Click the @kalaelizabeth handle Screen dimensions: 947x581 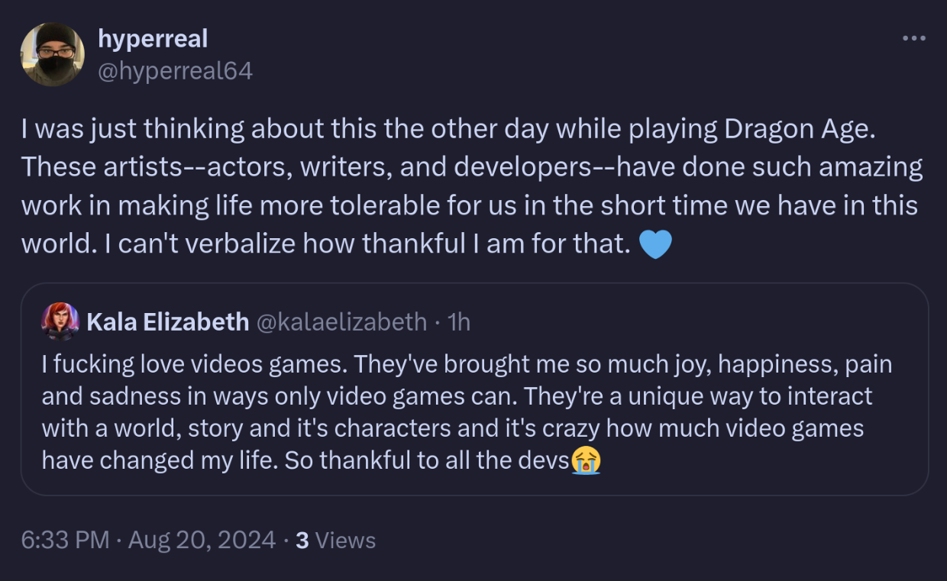[341, 322]
